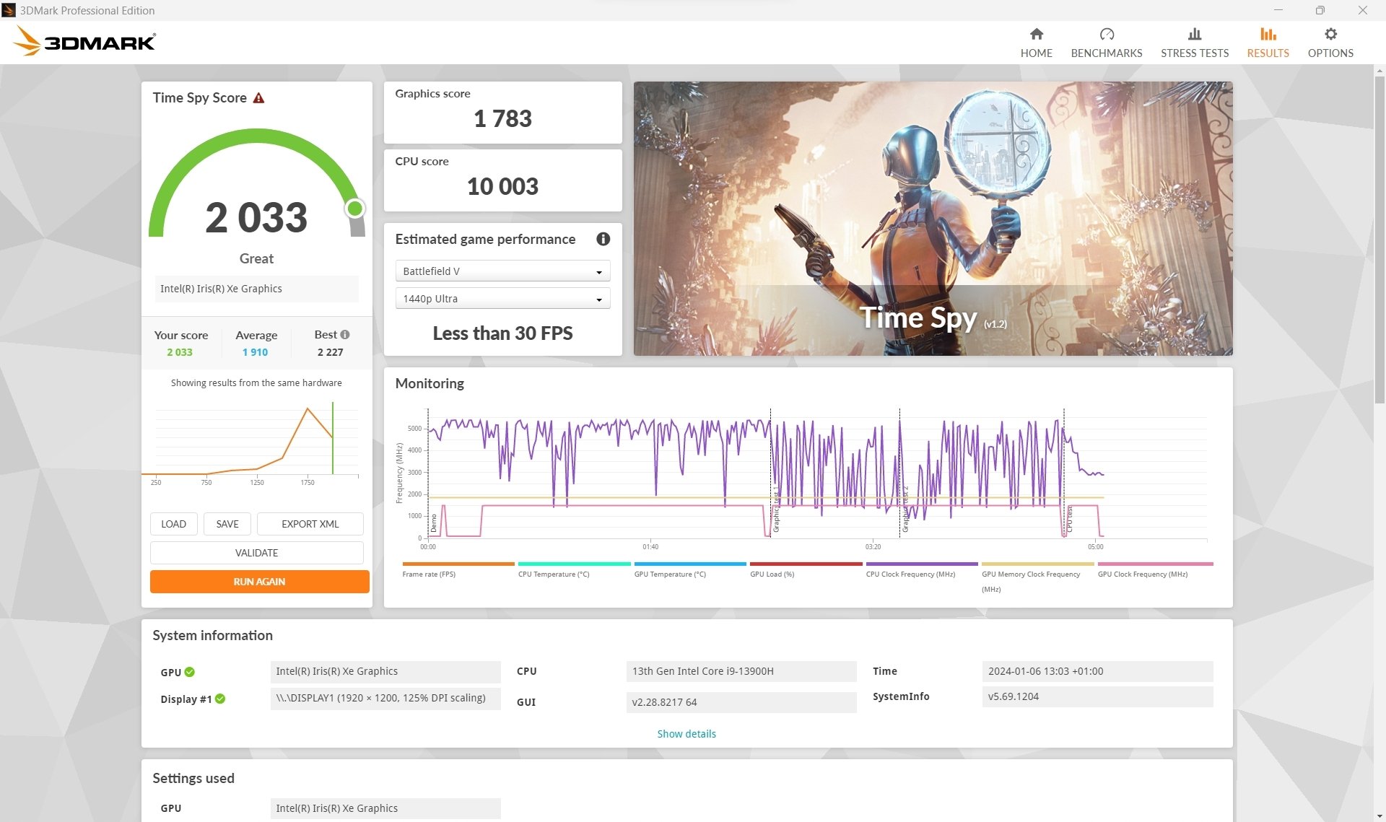Click the score gauge indicator knob

[354, 209]
